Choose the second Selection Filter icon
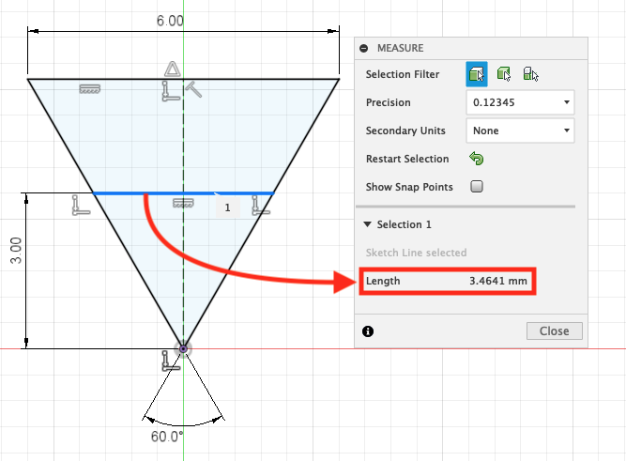The image size is (626, 461). click(504, 73)
